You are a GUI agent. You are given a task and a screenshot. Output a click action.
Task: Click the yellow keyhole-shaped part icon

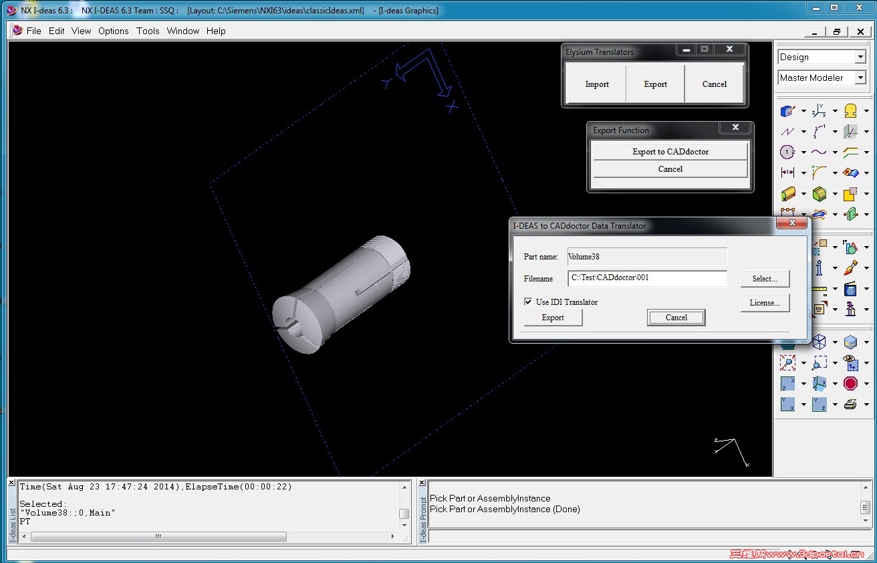pos(850,111)
